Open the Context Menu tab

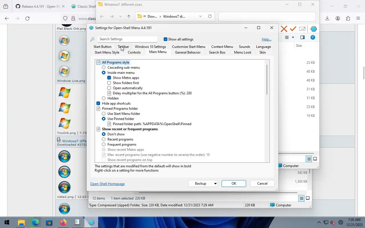[222, 47]
